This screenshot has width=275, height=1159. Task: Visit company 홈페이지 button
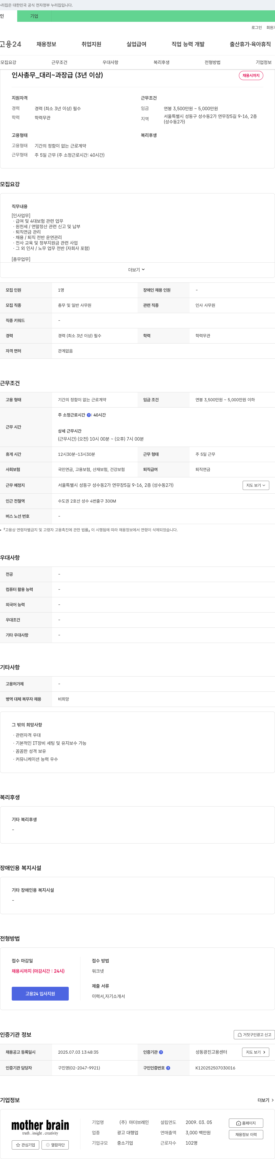coord(246,1123)
